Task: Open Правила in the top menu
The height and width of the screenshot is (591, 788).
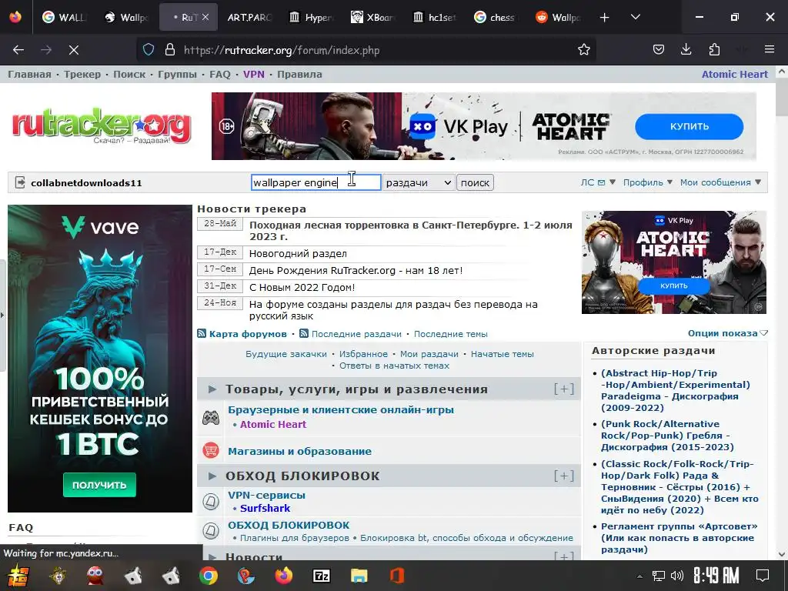Action: coord(299,75)
